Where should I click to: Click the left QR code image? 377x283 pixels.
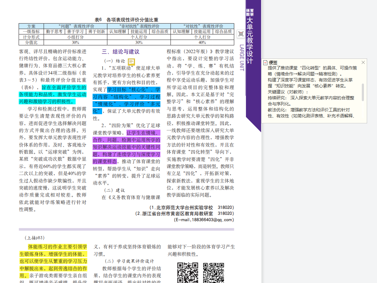(x=188, y=273)
